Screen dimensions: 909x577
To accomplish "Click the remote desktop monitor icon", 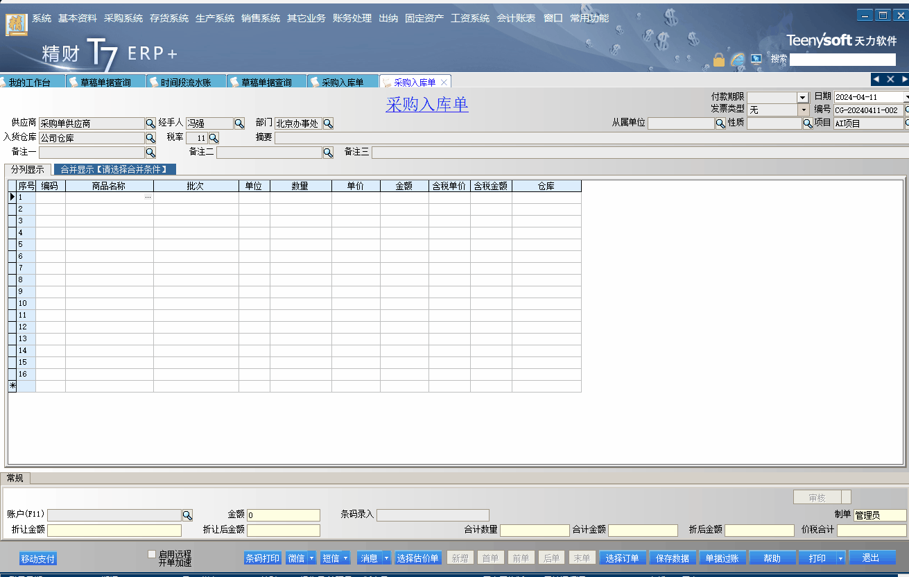I will click(x=756, y=60).
